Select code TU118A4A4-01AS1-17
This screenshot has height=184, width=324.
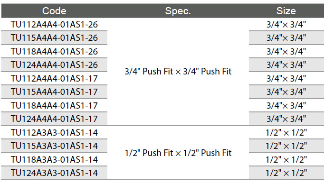pyautogui.click(x=54, y=106)
